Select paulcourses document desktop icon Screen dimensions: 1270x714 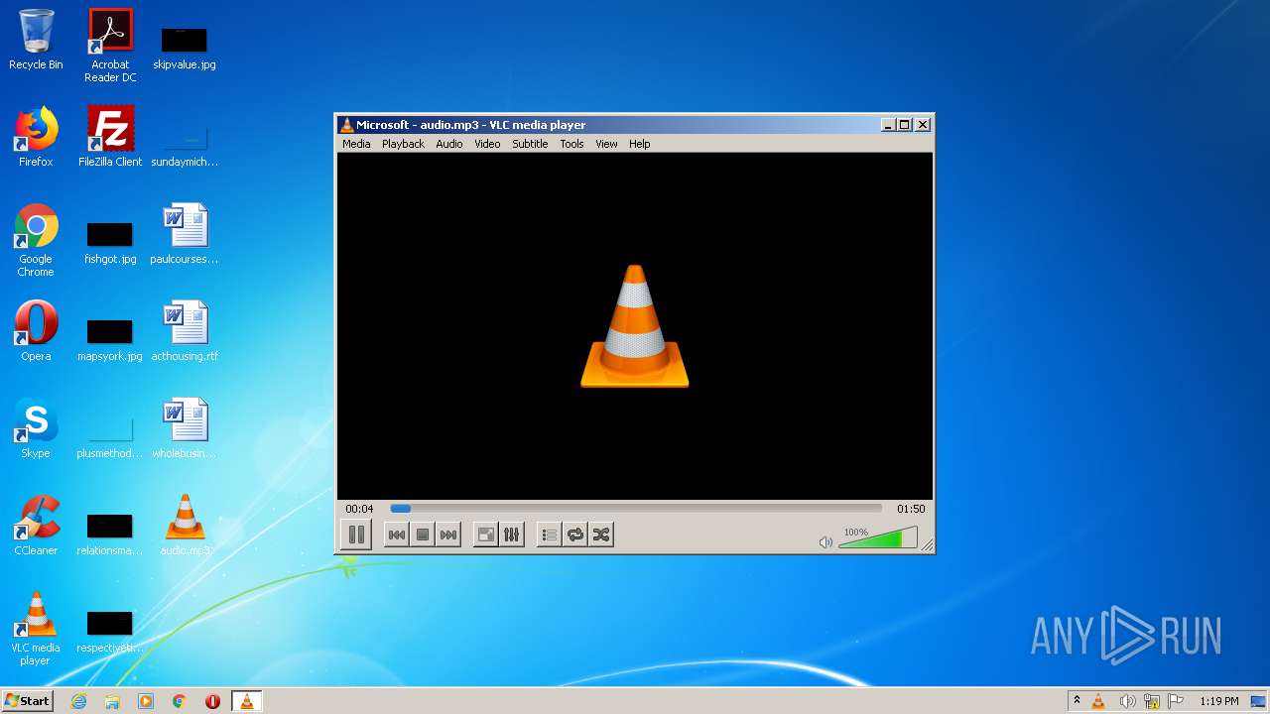(x=185, y=234)
